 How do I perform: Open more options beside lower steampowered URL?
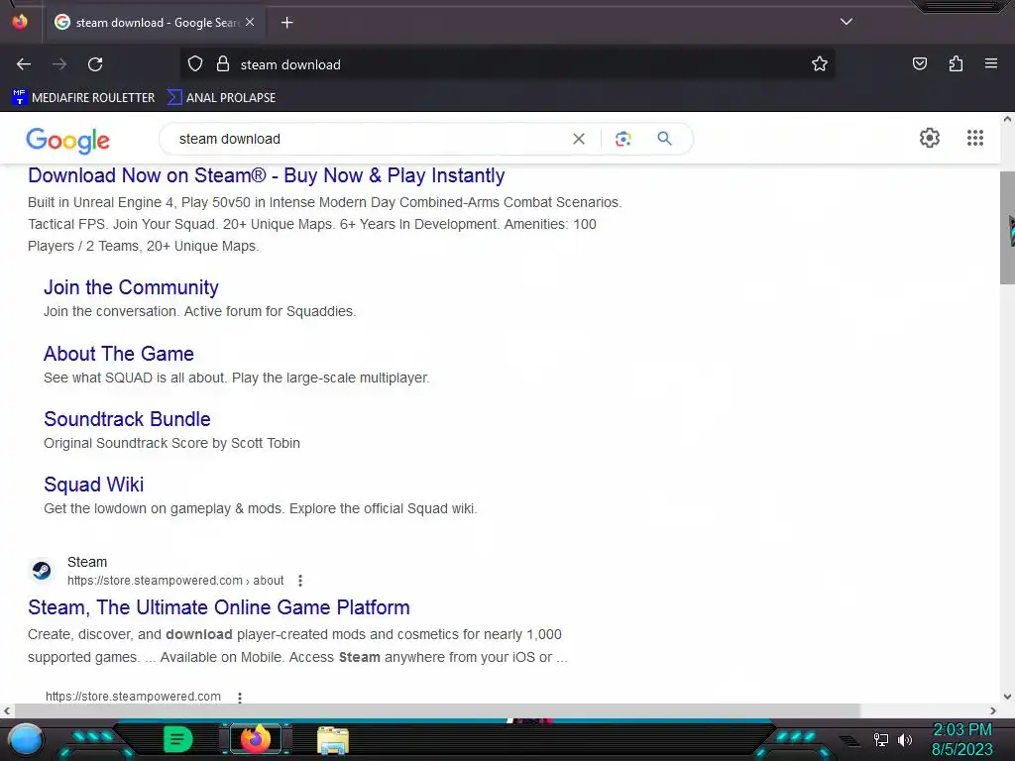[240, 697]
